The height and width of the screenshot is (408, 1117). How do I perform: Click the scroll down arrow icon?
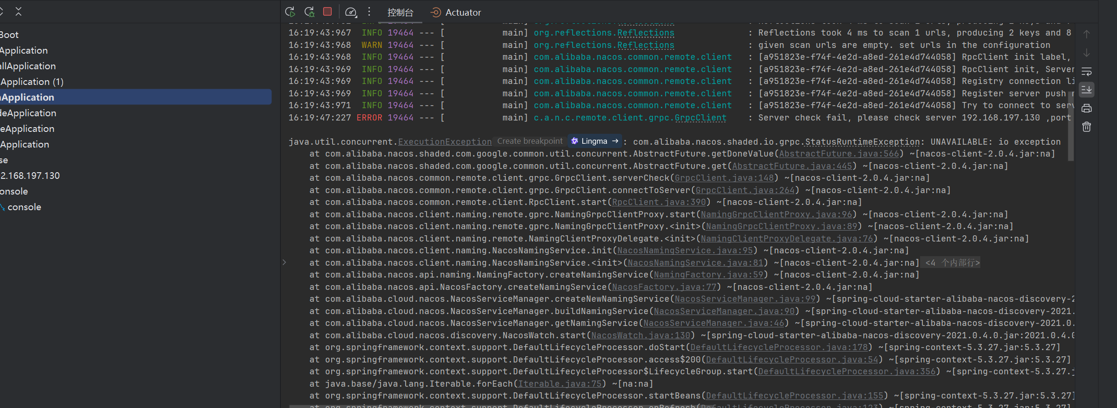click(1087, 53)
